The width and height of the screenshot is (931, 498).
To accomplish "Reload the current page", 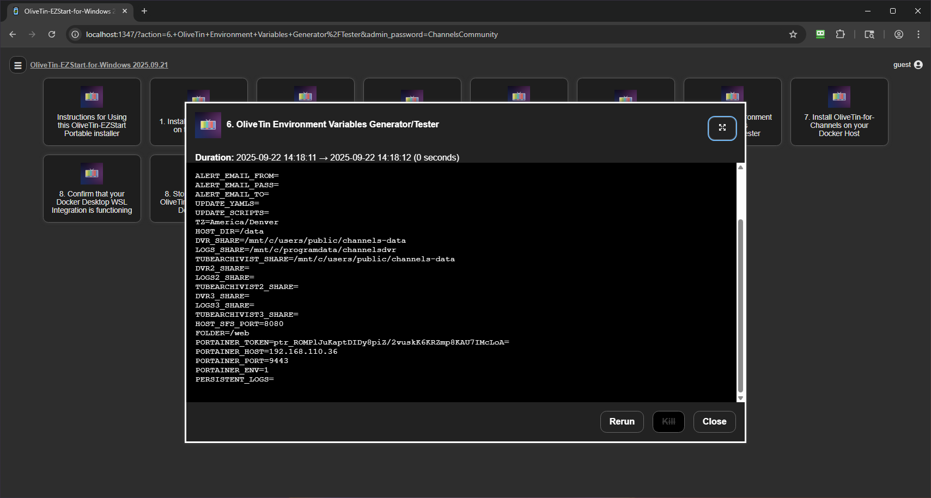I will [52, 34].
